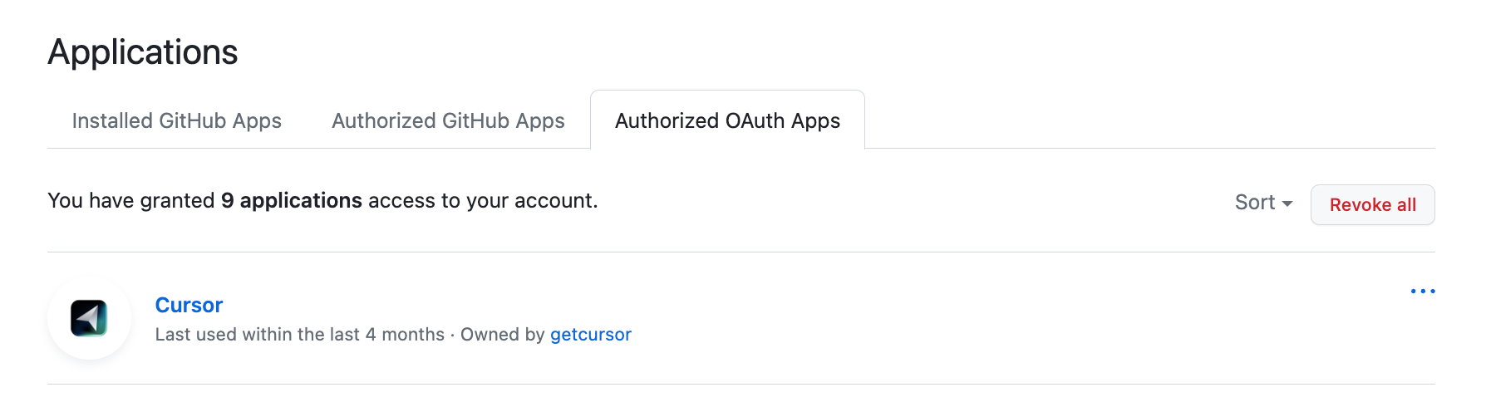
Task: Select the Authorized OAuth Apps tab
Action: click(x=727, y=121)
